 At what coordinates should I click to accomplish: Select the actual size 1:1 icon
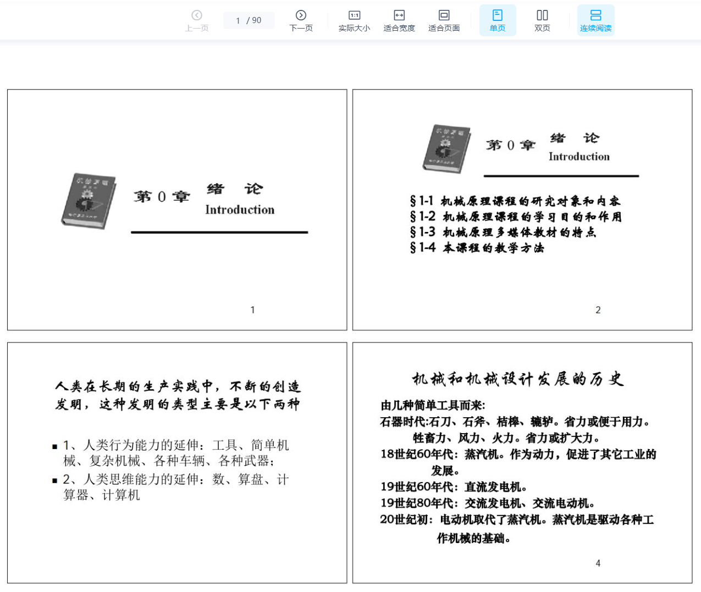354,15
